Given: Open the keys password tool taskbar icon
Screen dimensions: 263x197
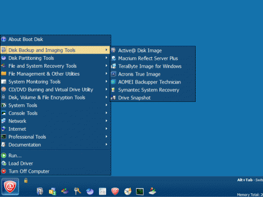Looking at the screenshot, I should [x=77, y=191].
